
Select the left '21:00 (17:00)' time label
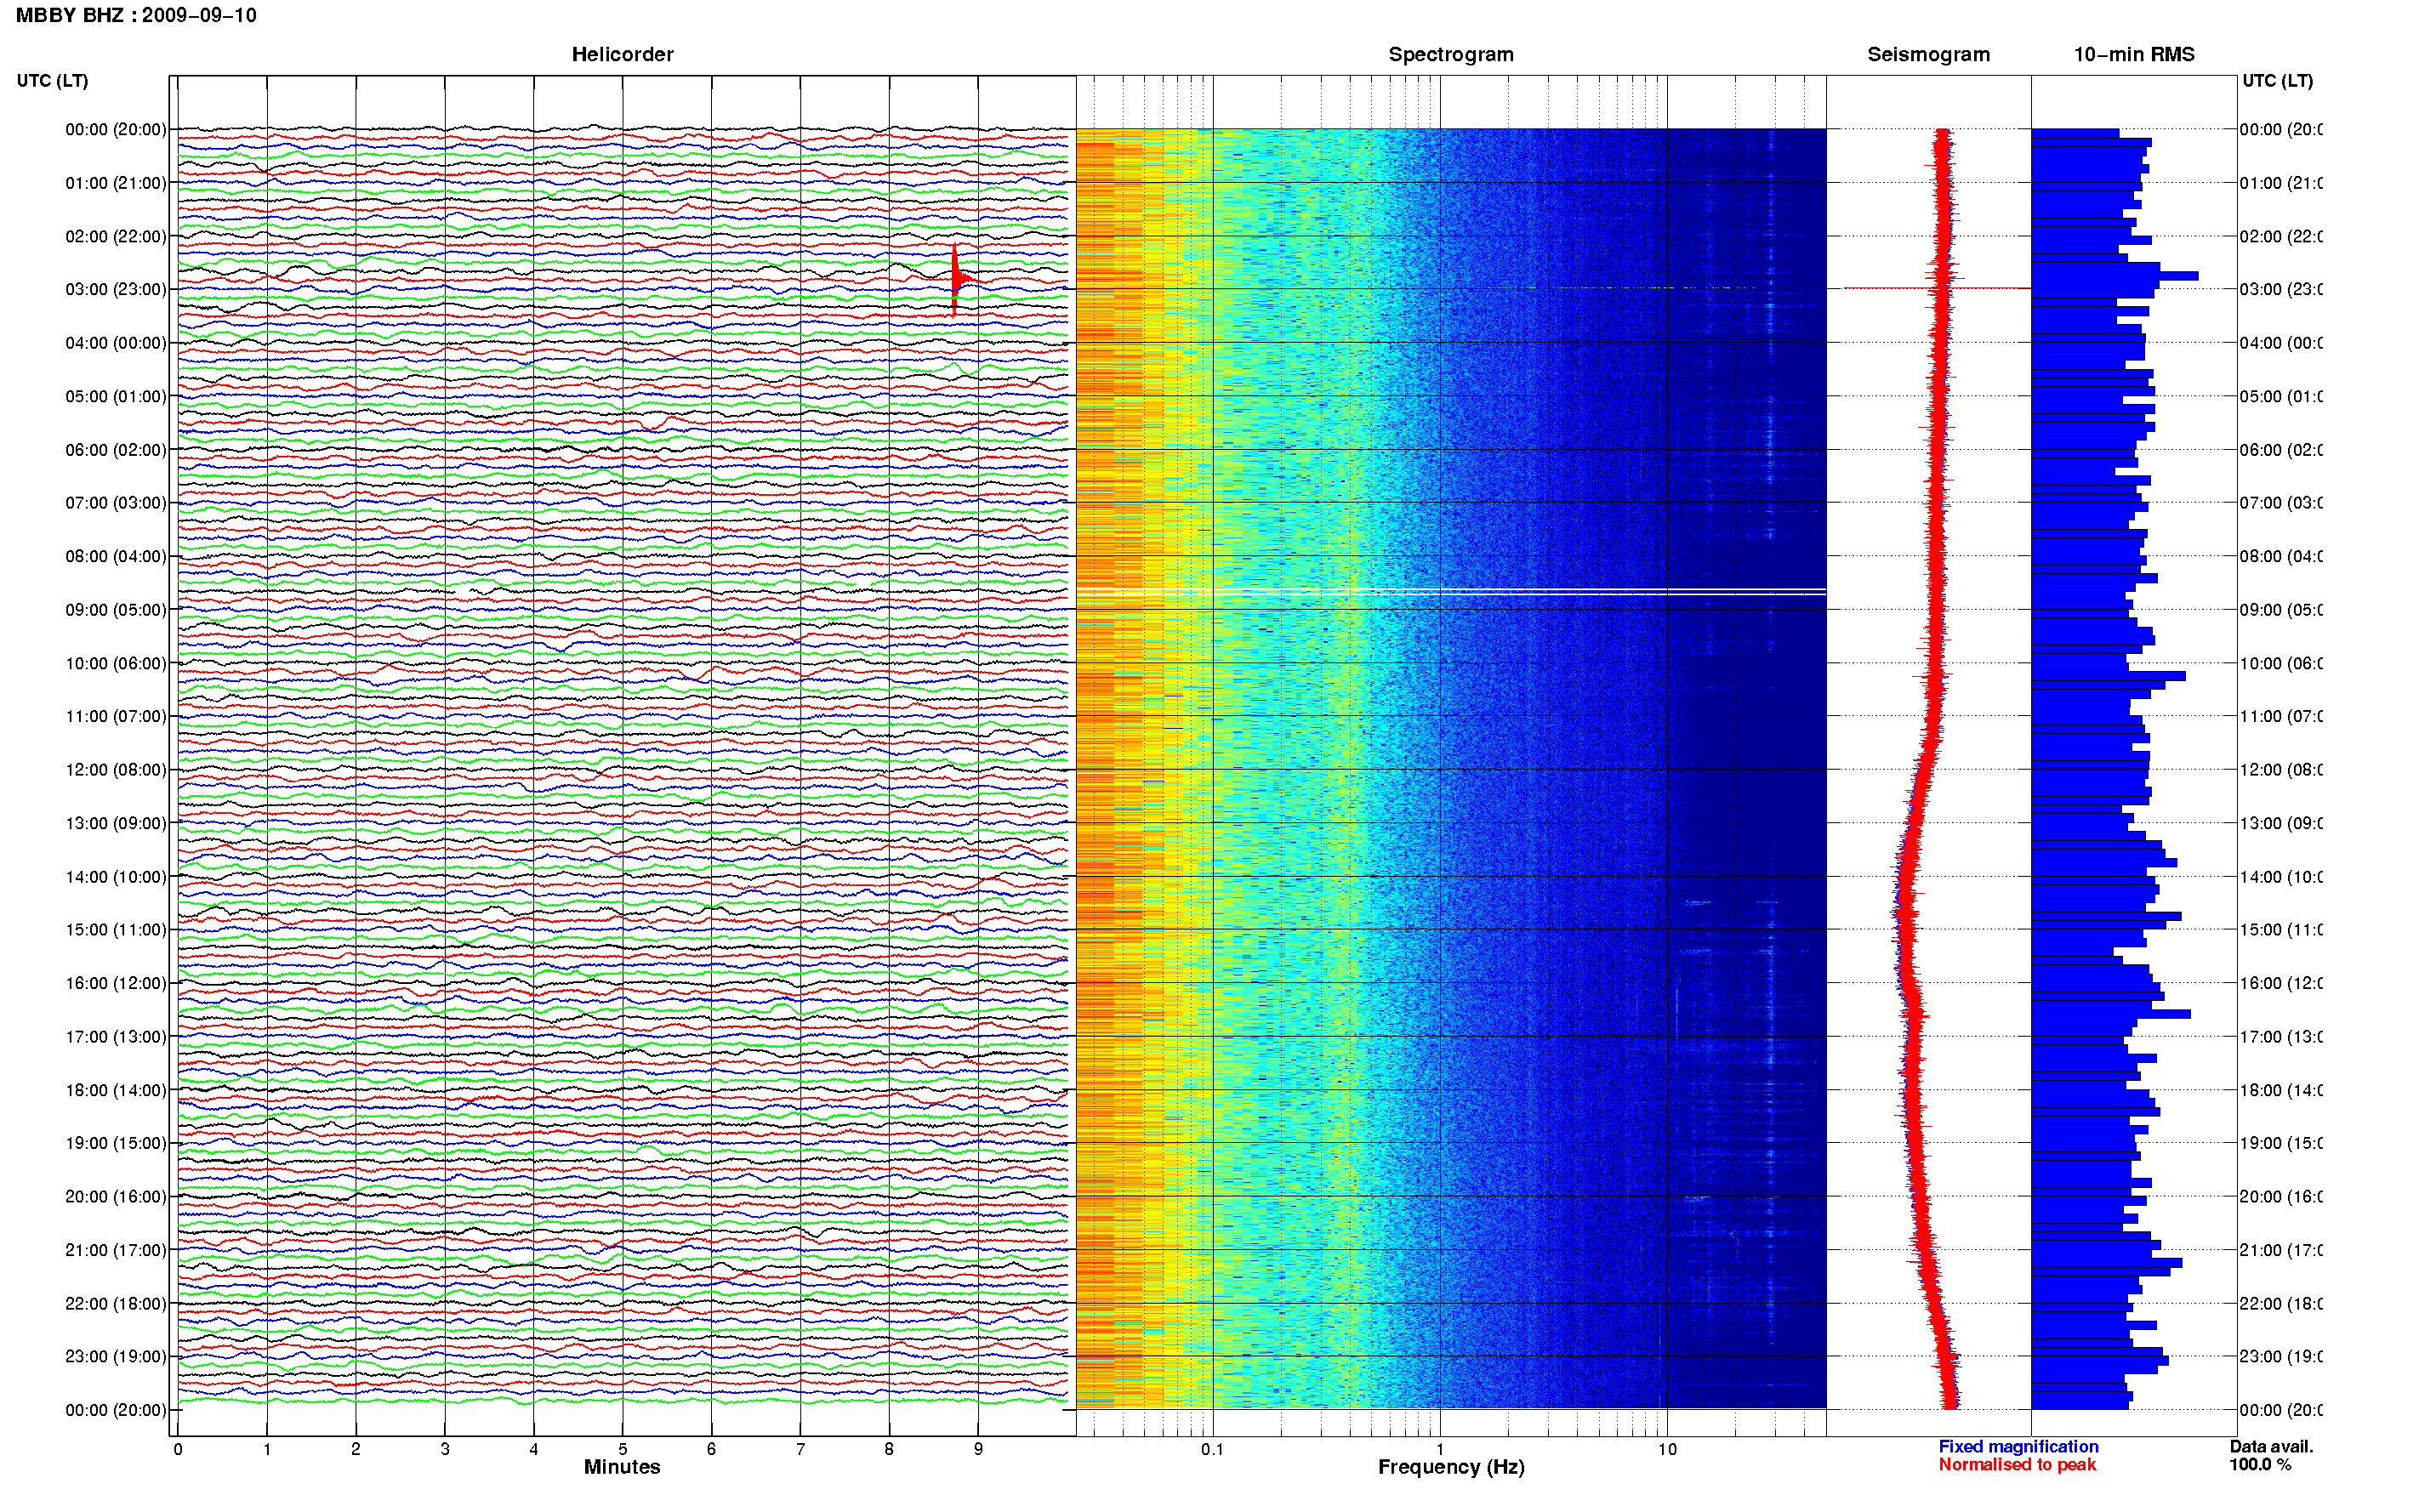[116, 1250]
